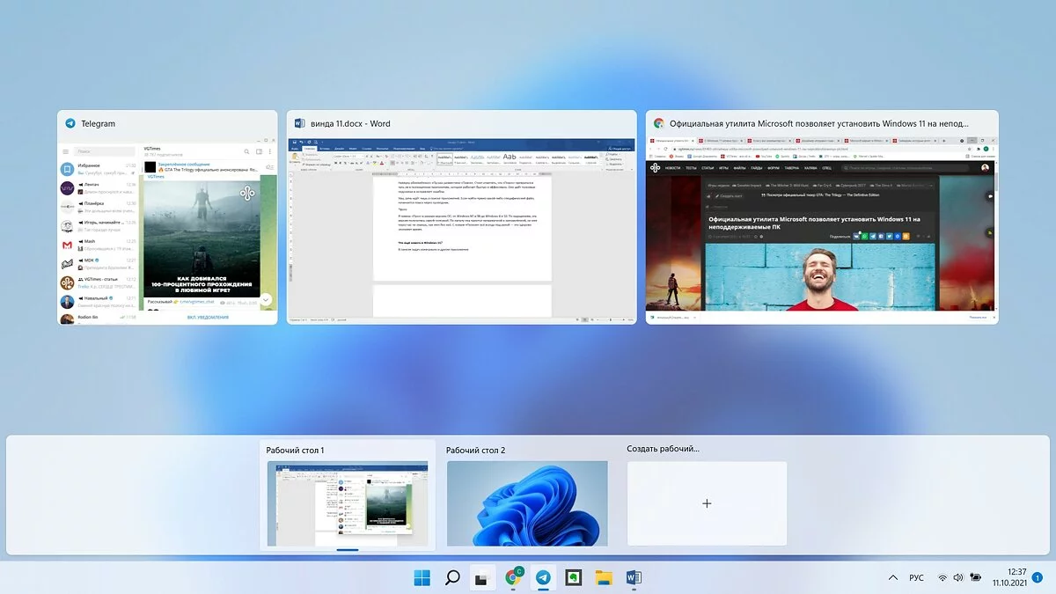Image resolution: width=1056 pixels, height=594 pixels.
Task: Create a new desktop with plus tile
Action: coord(707,503)
